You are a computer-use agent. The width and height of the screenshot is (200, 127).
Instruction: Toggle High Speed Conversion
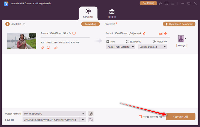click(x=179, y=24)
